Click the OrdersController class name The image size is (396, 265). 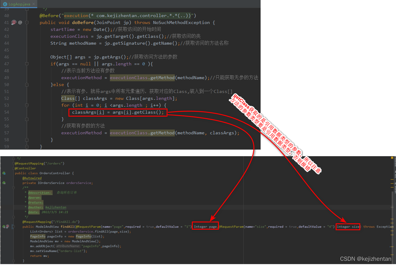tap(55, 173)
